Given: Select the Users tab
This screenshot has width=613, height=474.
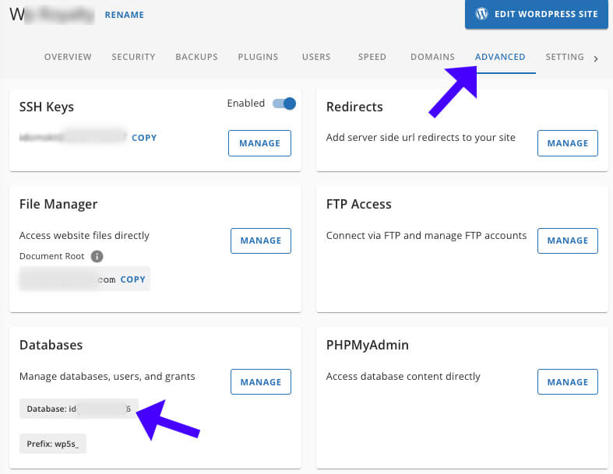Looking at the screenshot, I should point(316,57).
